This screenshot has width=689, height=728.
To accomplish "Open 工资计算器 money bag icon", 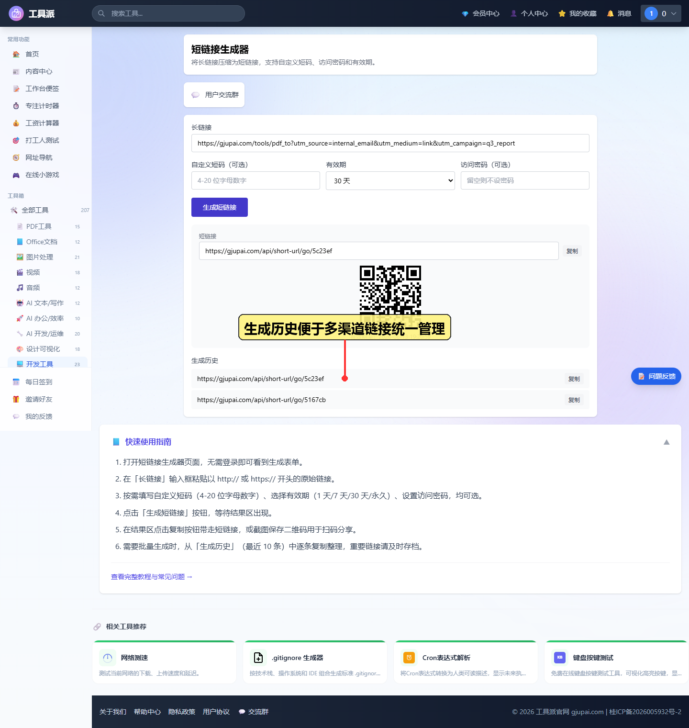I will pyautogui.click(x=16, y=123).
